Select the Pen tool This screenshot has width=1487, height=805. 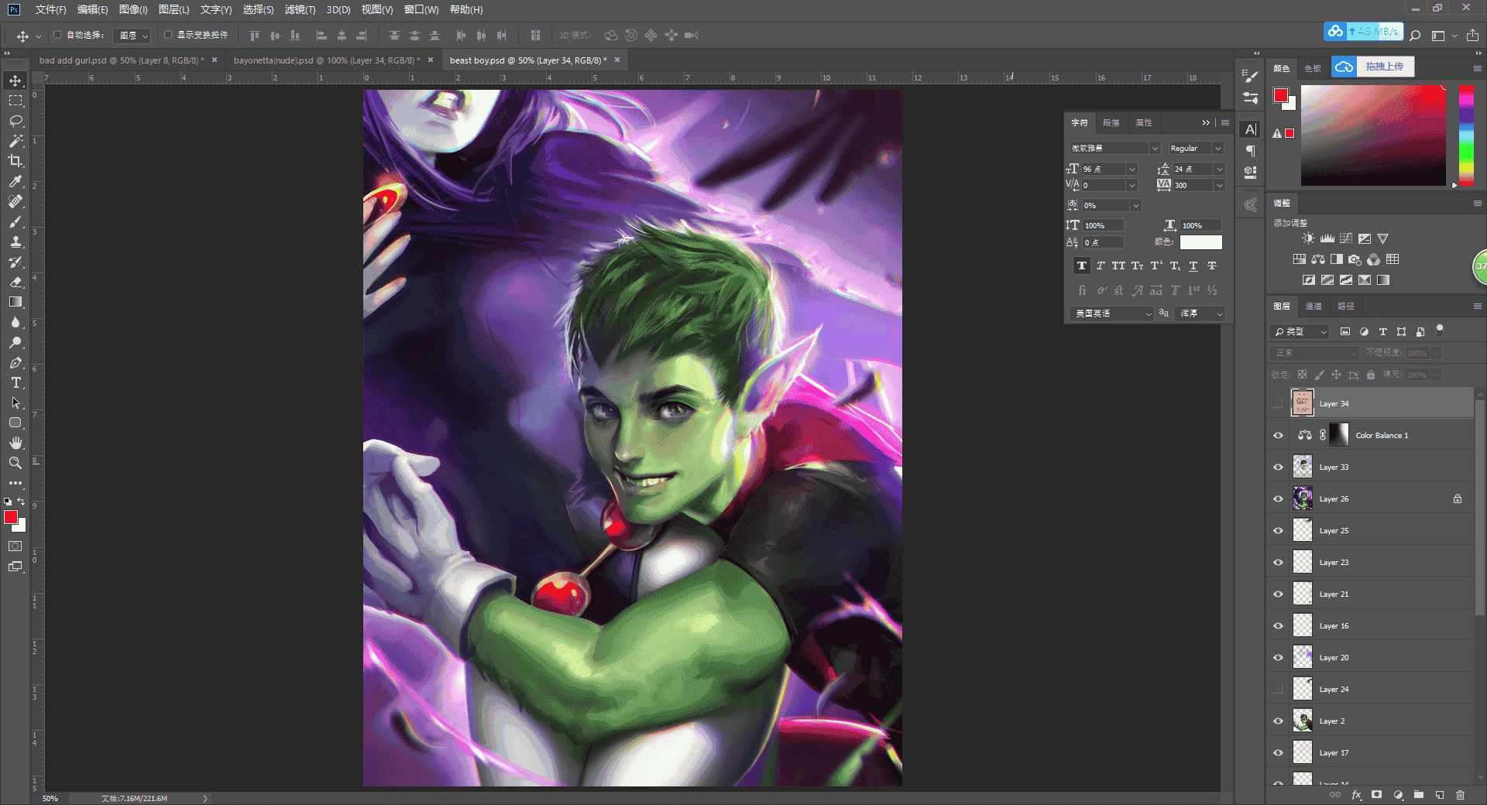(15, 362)
